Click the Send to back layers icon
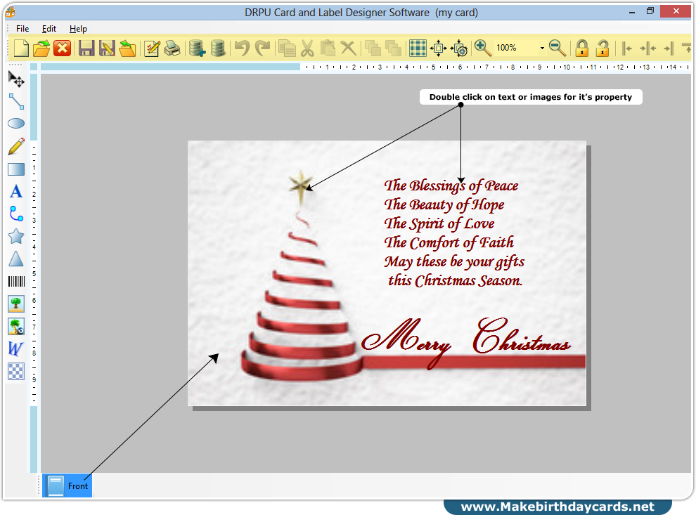Viewport: 696px width, 515px height. click(393, 48)
